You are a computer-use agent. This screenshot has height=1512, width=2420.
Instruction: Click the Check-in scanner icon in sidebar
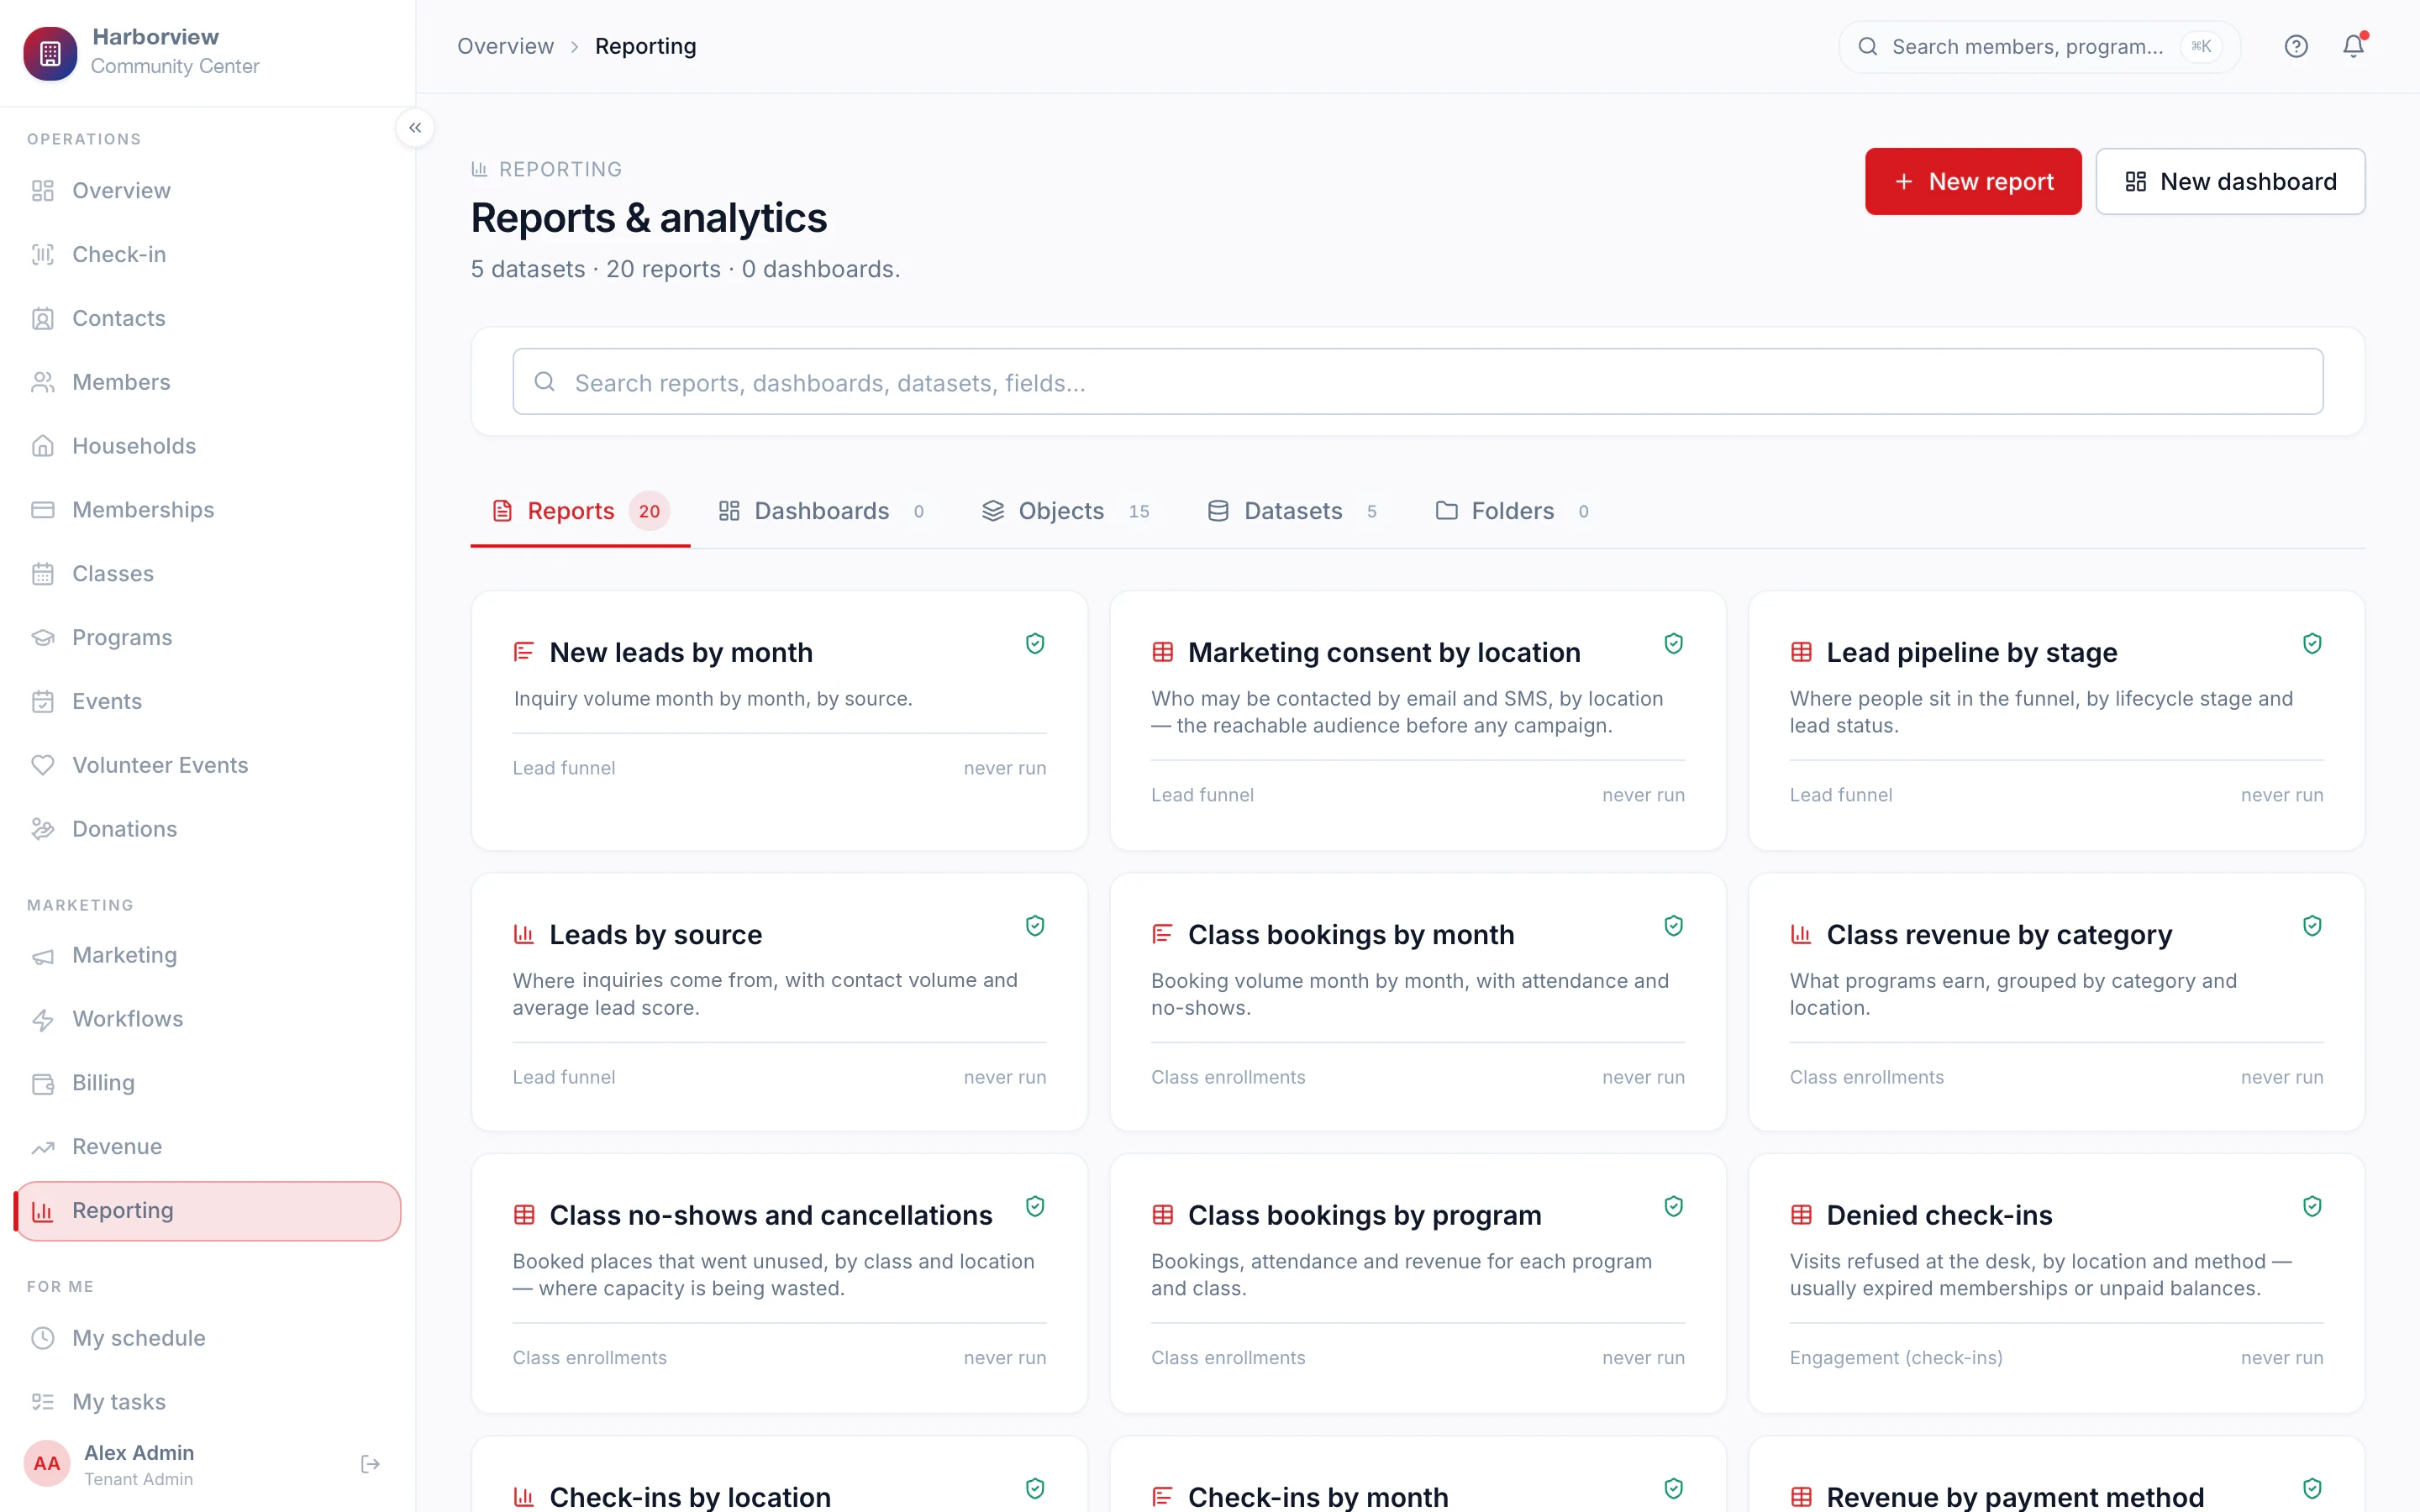click(43, 255)
